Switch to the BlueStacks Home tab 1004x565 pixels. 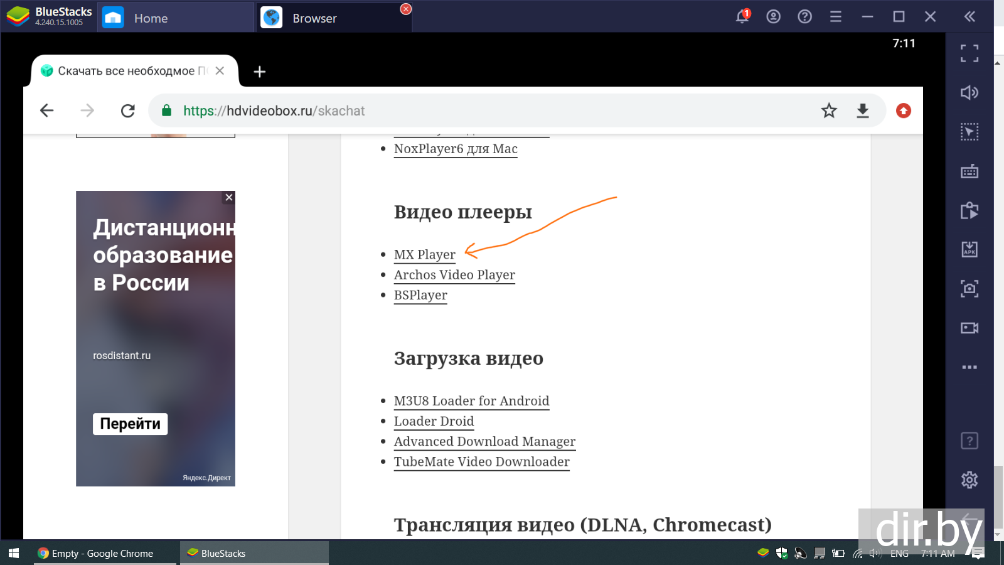tap(151, 18)
